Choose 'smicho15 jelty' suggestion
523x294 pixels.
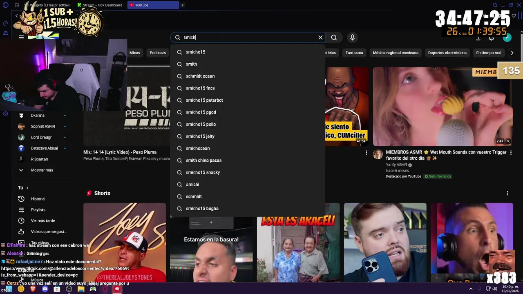pyautogui.click(x=248, y=136)
